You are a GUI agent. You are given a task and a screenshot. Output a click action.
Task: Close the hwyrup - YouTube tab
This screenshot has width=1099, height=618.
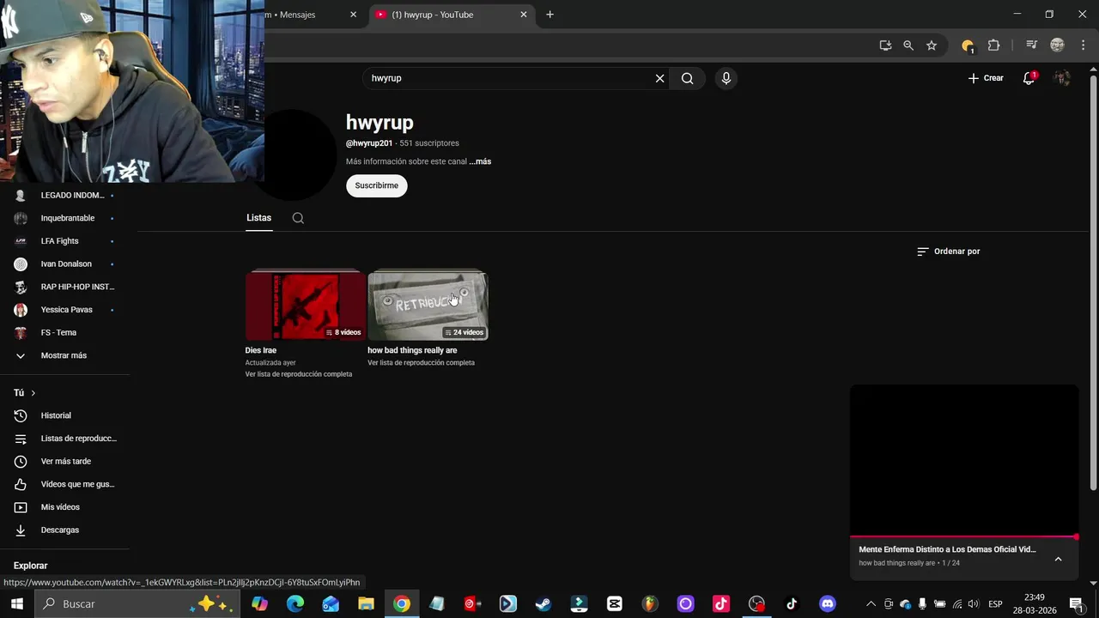(523, 15)
